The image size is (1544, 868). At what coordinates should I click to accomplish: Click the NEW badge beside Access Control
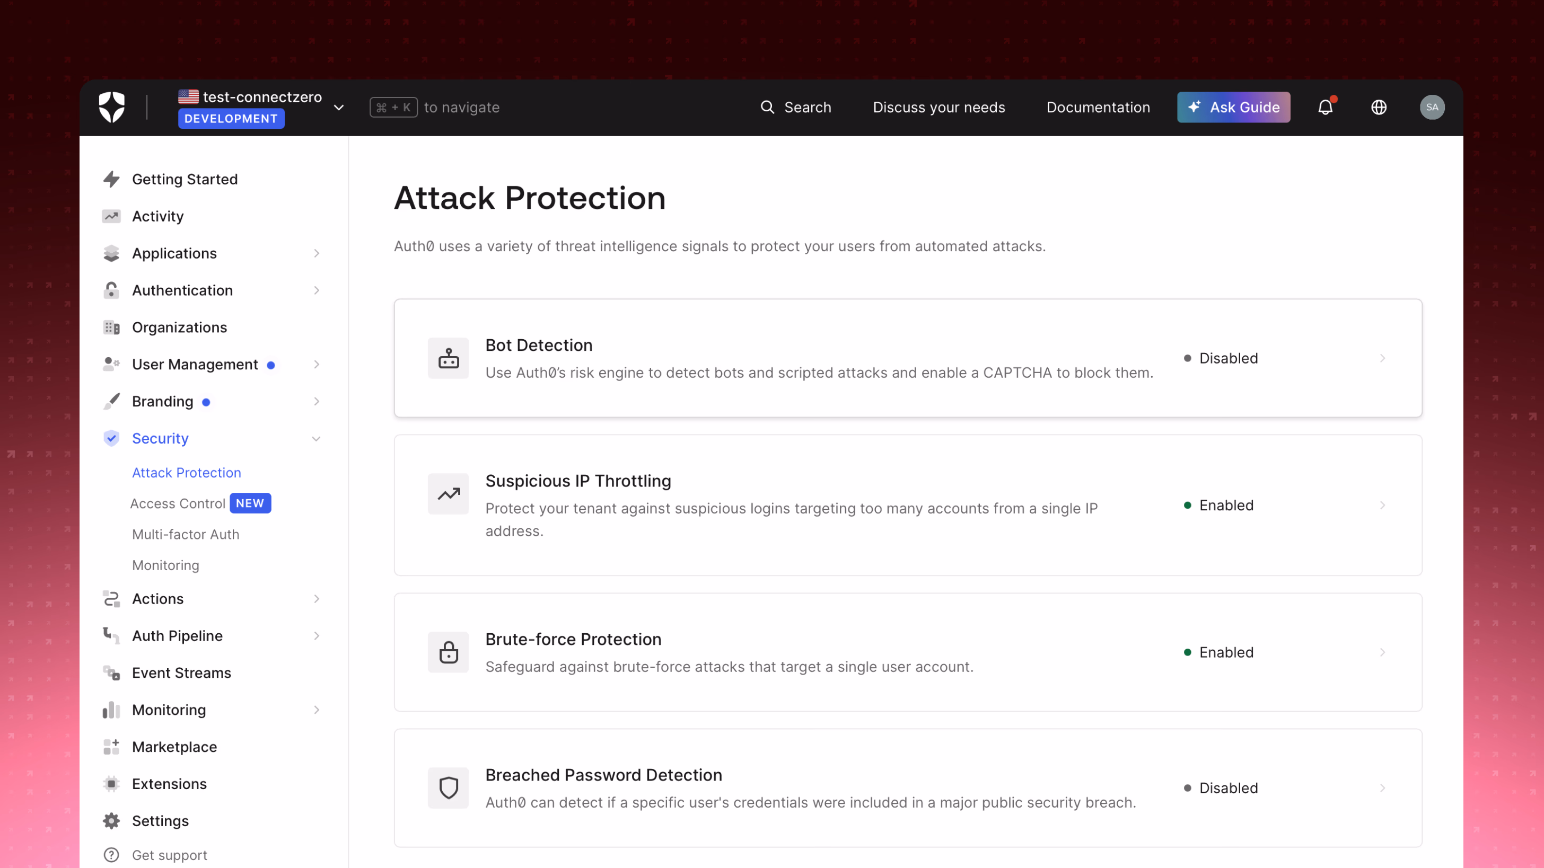click(250, 503)
